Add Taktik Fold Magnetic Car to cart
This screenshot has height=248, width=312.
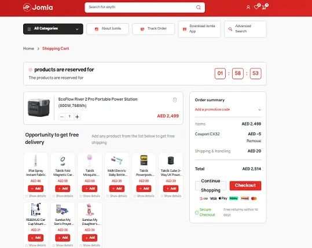tap(63, 188)
